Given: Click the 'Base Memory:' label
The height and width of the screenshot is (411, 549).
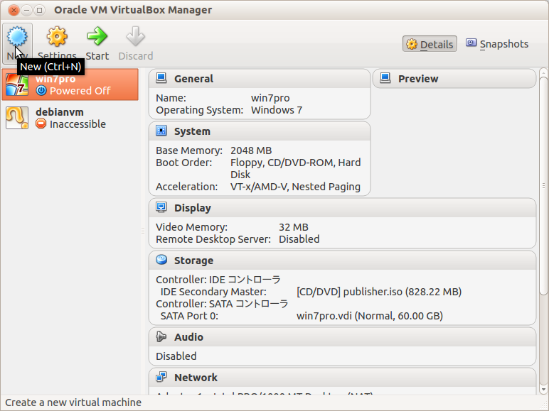Looking at the screenshot, I should (189, 150).
